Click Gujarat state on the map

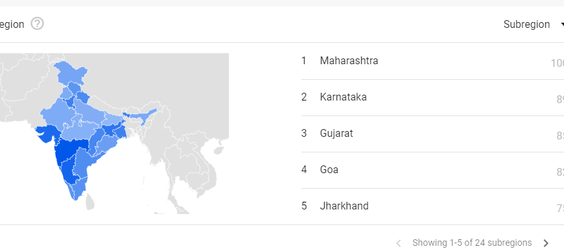tap(49, 132)
